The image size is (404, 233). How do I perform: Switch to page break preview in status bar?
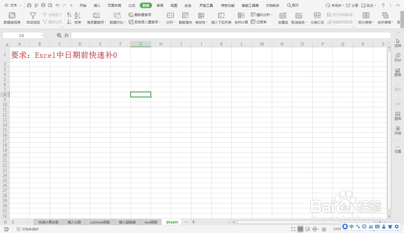click(308, 229)
